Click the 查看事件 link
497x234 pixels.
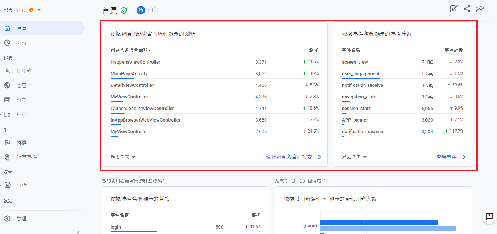(447, 157)
